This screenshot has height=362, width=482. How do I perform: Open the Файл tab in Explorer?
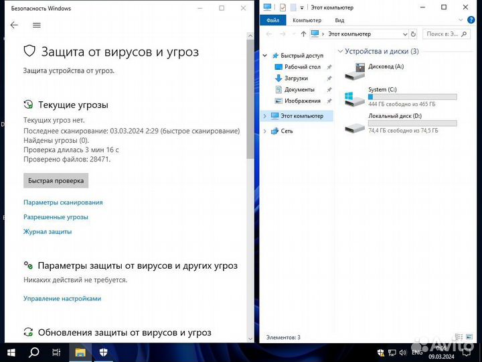(x=272, y=20)
